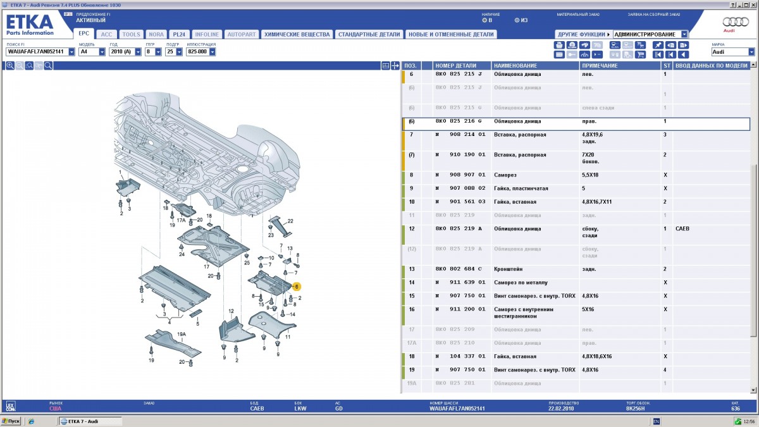Open the НОВЫЕ И ОТМЕНЕННЫЕ ДЕТАЛИ tab
759x427 pixels.
pyautogui.click(x=451, y=34)
